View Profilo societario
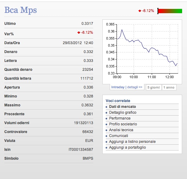Viewport: 187px width, 179px height. point(123,124)
